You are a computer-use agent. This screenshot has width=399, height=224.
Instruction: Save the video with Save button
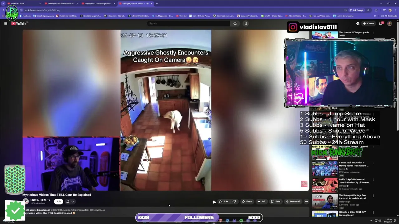(276, 202)
